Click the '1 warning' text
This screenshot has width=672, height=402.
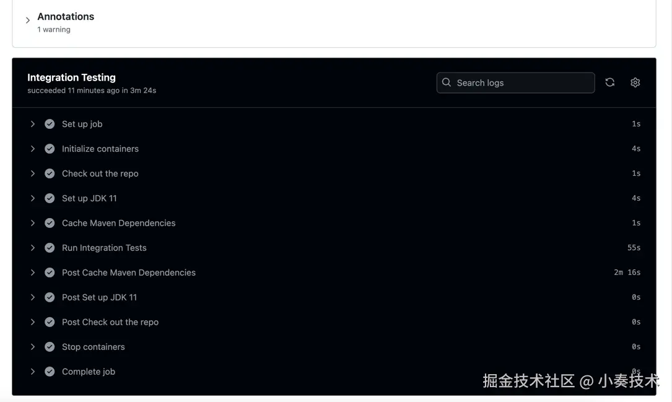coord(53,30)
